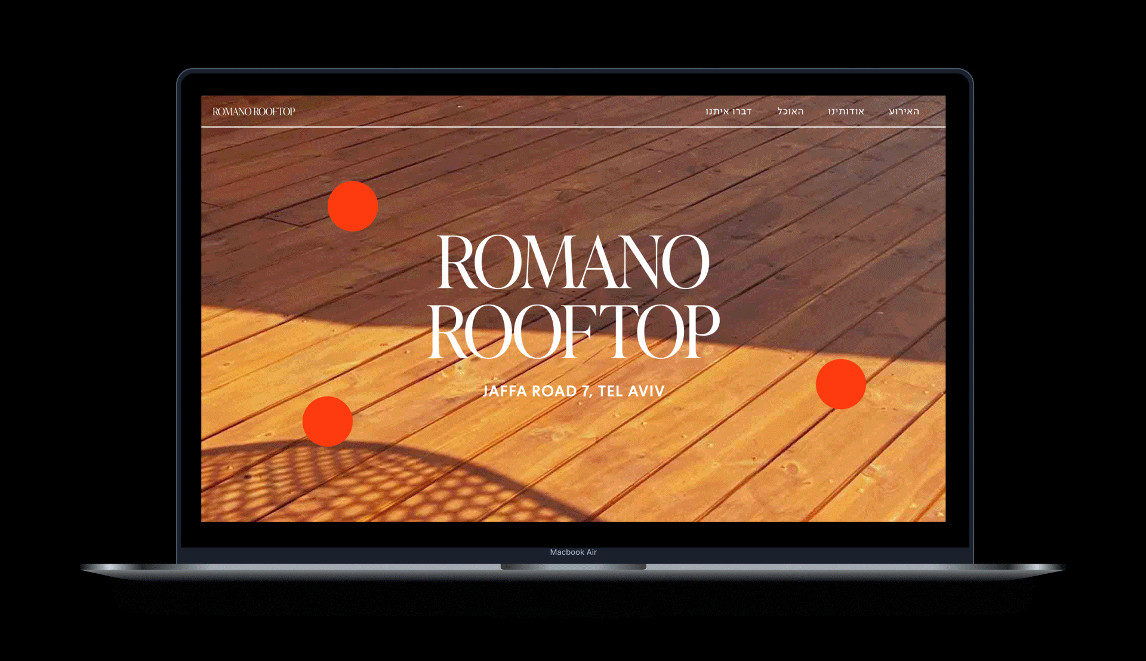Screen dimensions: 1146x661
Task: Click the word ROOFTOP in the header logo
Action: [x=275, y=112]
